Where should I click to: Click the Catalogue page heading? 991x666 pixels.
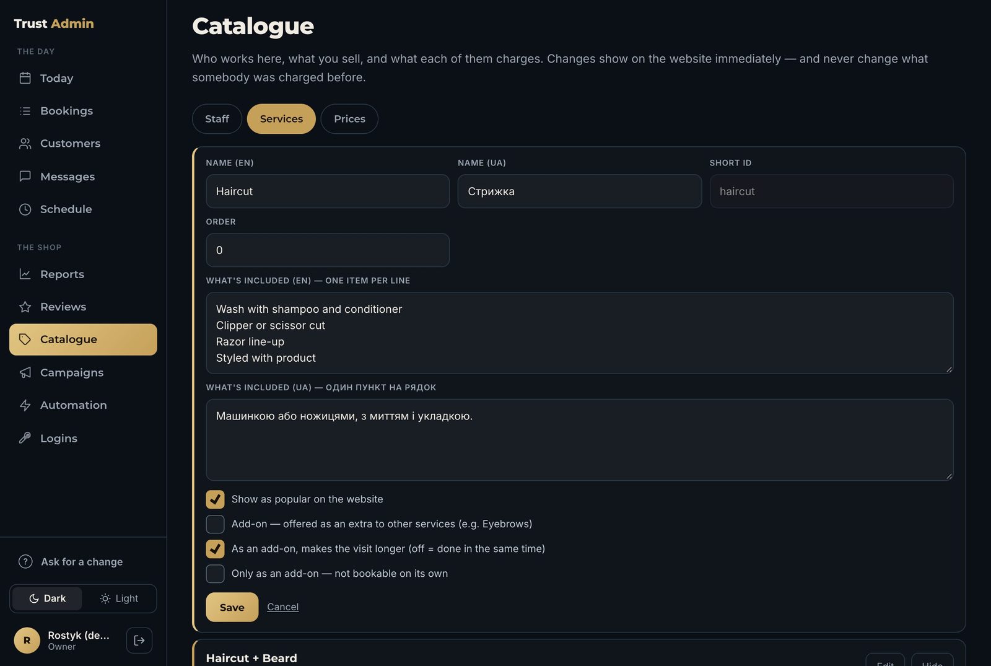click(253, 26)
